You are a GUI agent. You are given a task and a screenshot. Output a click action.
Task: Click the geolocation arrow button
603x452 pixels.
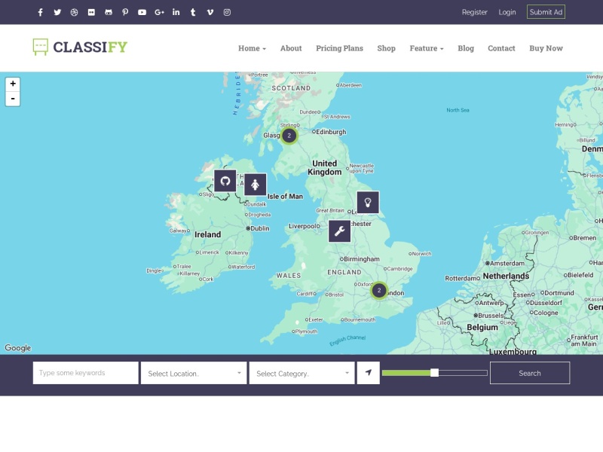369,373
